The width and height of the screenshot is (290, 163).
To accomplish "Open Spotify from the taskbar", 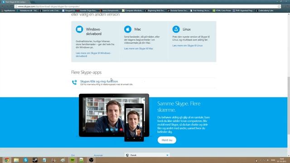I will 72,160.
